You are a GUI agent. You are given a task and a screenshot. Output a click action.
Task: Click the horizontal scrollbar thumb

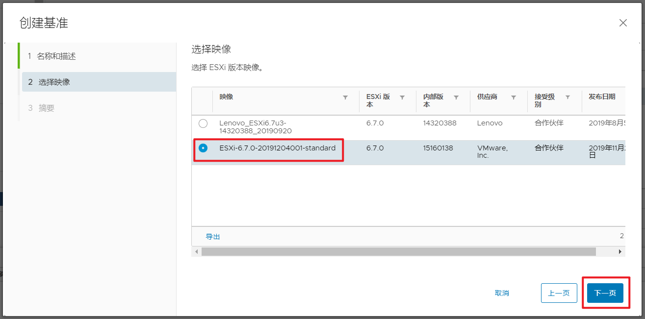pyautogui.click(x=398, y=251)
